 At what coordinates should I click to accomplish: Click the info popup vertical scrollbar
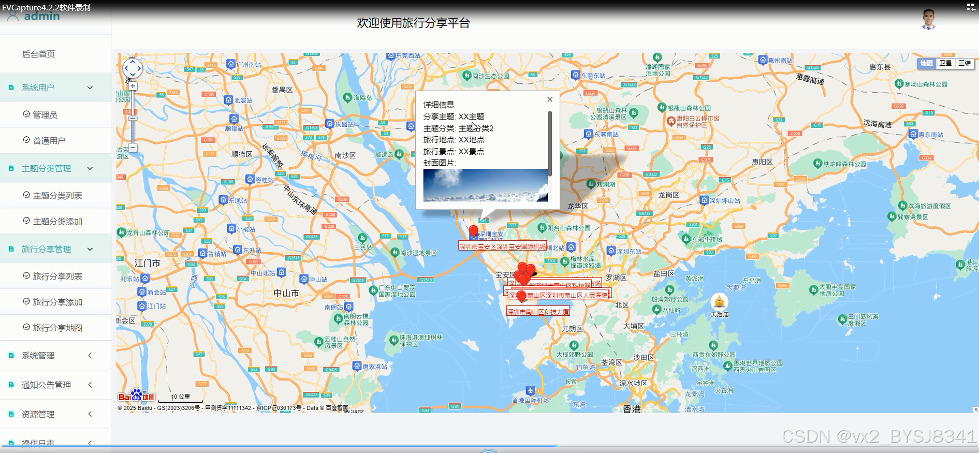click(x=550, y=144)
